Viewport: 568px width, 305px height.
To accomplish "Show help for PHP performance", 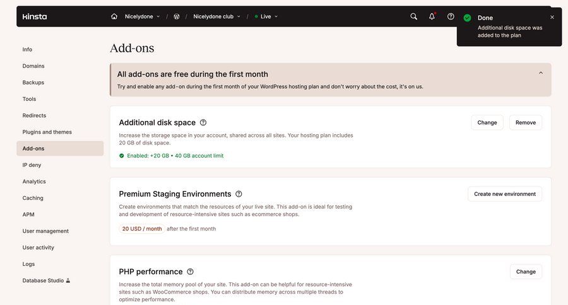I will pos(190,272).
